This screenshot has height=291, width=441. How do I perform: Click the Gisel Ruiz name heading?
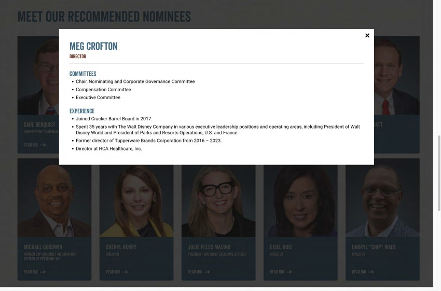[x=281, y=247]
